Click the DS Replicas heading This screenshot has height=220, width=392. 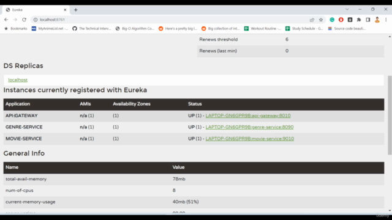(23, 66)
